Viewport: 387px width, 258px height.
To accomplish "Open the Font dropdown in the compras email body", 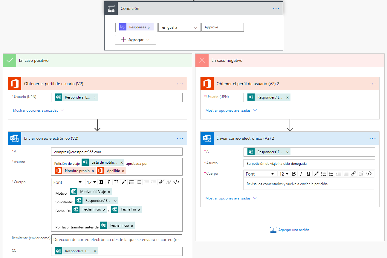I will [x=67, y=182].
